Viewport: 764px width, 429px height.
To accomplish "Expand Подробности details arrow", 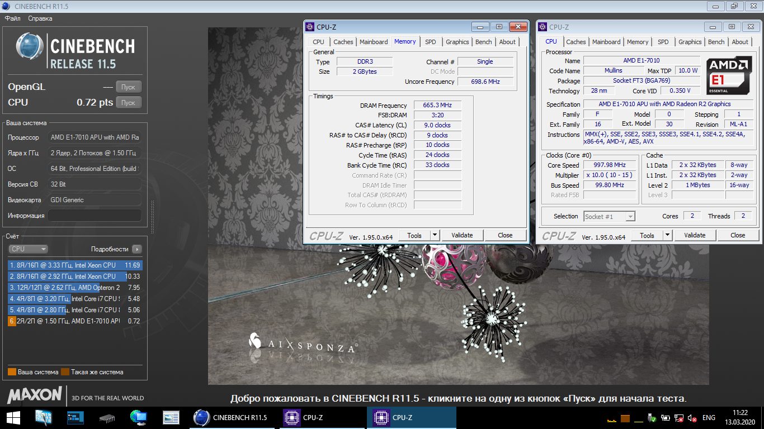I will [x=137, y=249].
